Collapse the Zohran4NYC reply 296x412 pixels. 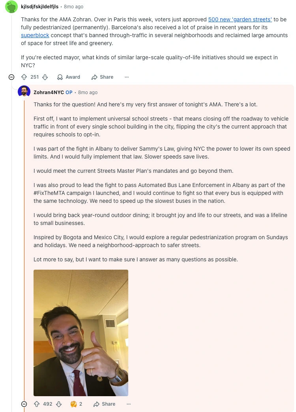[24, 404]
